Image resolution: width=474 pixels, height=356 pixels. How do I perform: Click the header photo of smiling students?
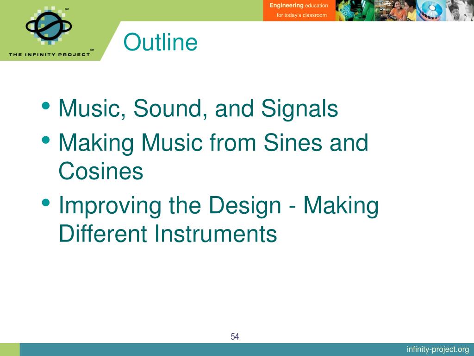pos(395,11)
